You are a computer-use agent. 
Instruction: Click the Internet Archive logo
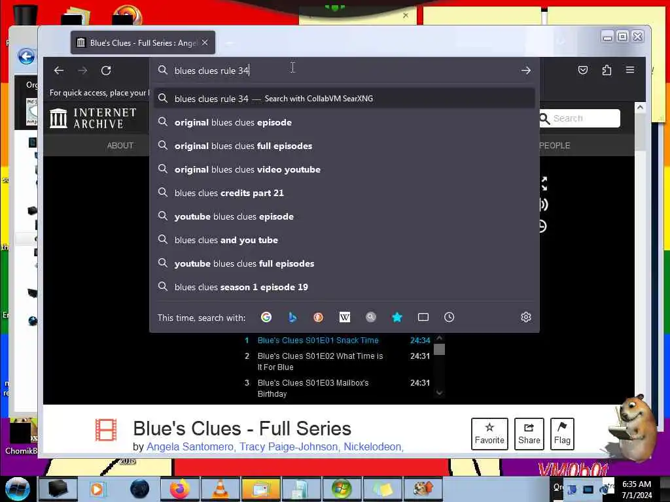[93, 118]
